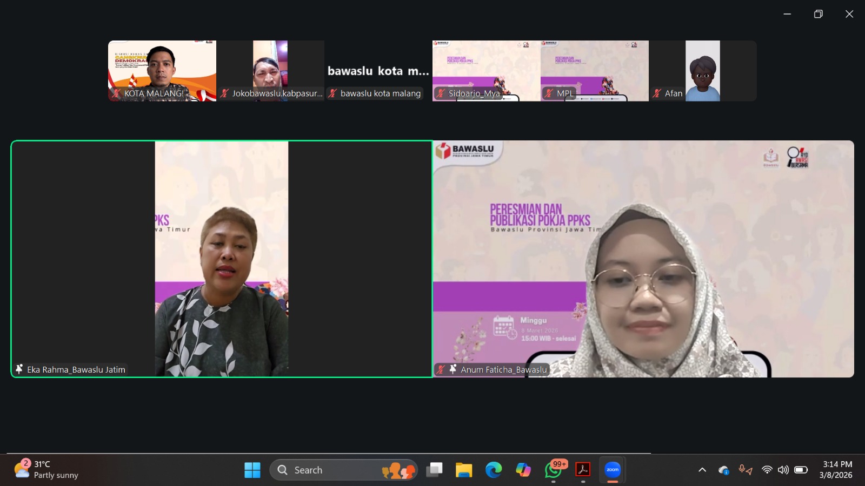Click the taskbar Search box

click(x=344, y=470)
